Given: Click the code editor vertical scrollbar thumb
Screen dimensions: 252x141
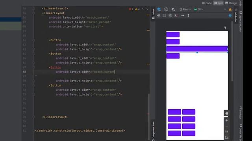Looking at the screenshot, I should (x=149, y=117).
